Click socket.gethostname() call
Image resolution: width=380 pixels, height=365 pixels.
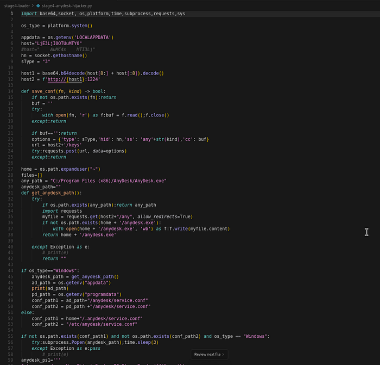(61, 55)
